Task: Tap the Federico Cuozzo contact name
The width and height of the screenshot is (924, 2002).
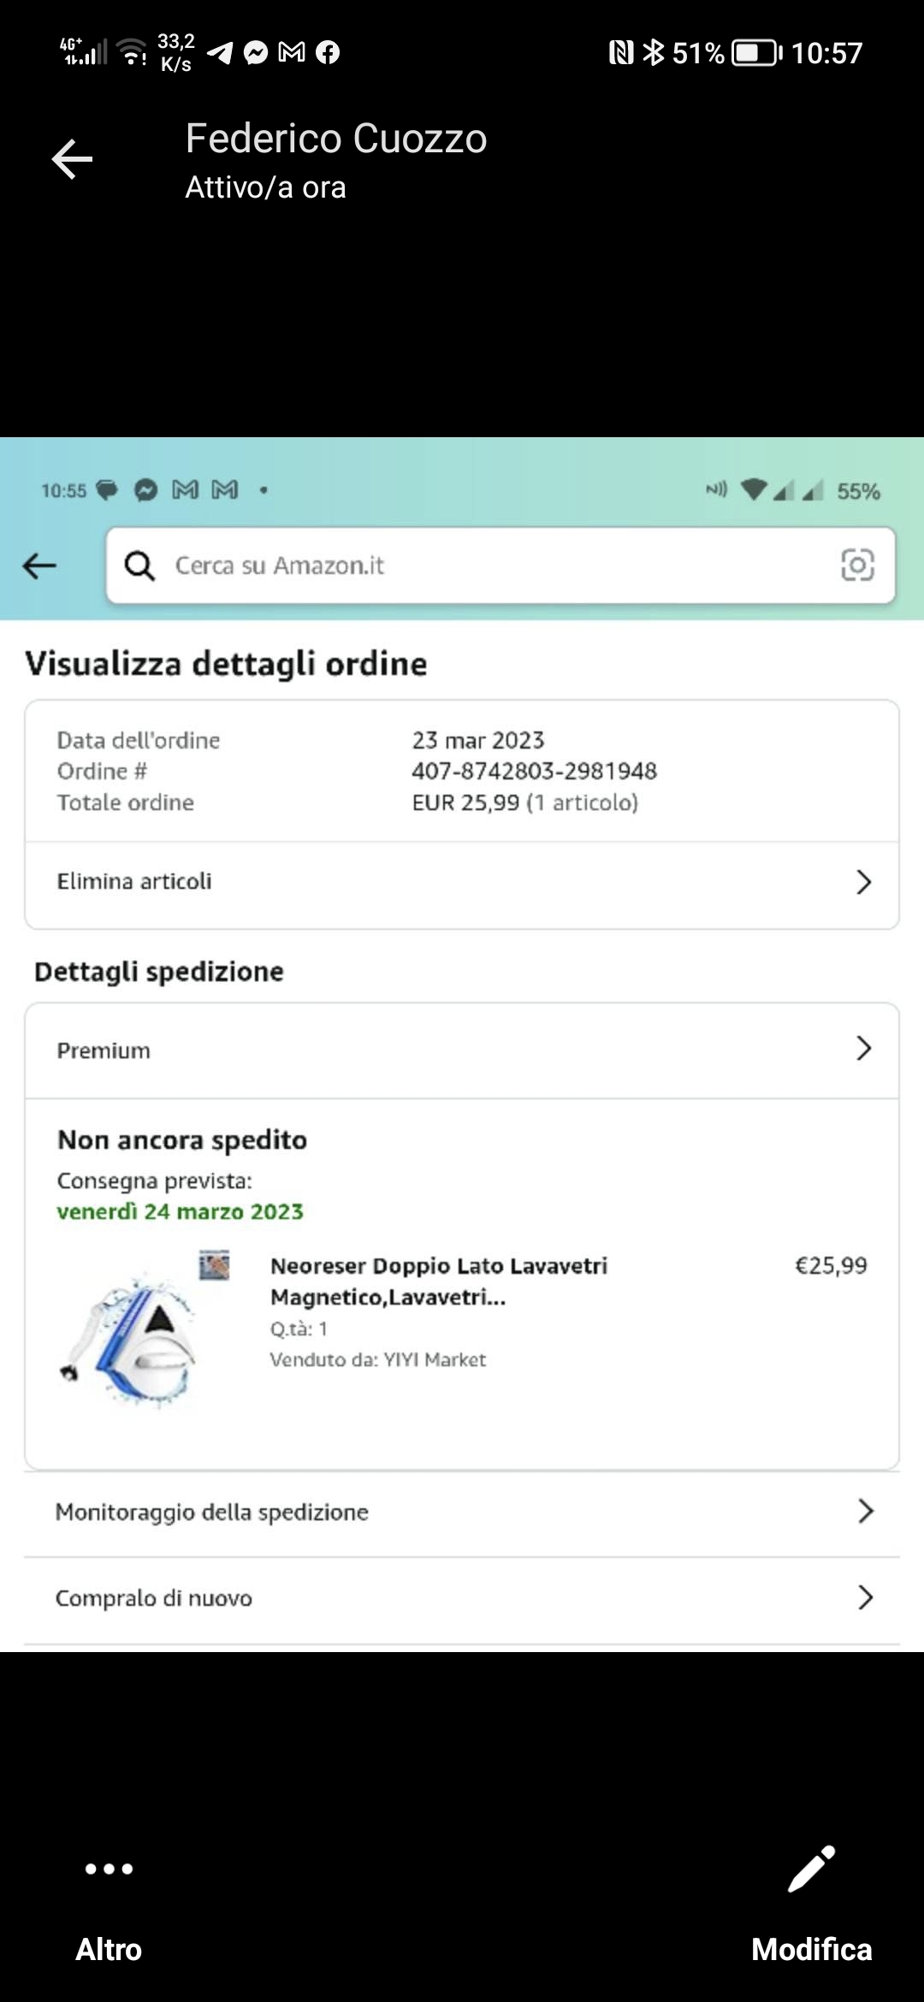Action: click(336, 139)
